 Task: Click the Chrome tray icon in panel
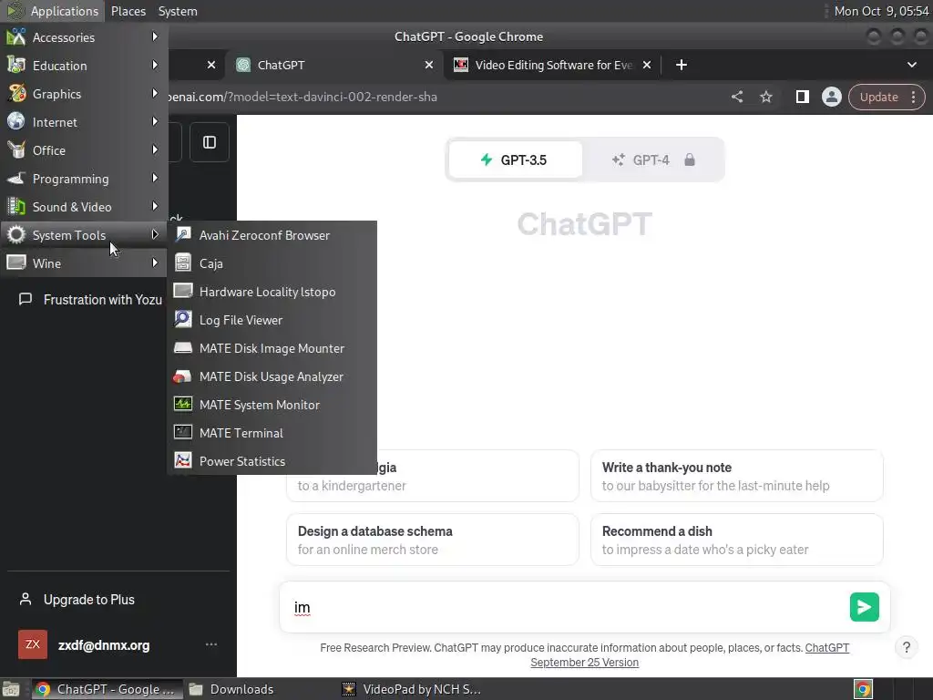(x=862, y=689)
